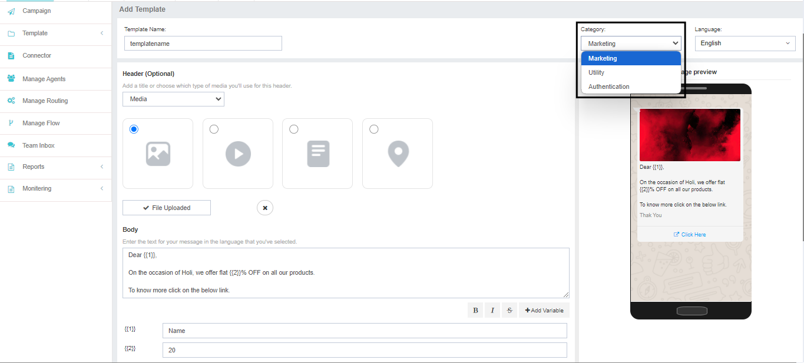Click the Manage Routing gears icon
Viewport: 804px width, 363px height.
11,101
